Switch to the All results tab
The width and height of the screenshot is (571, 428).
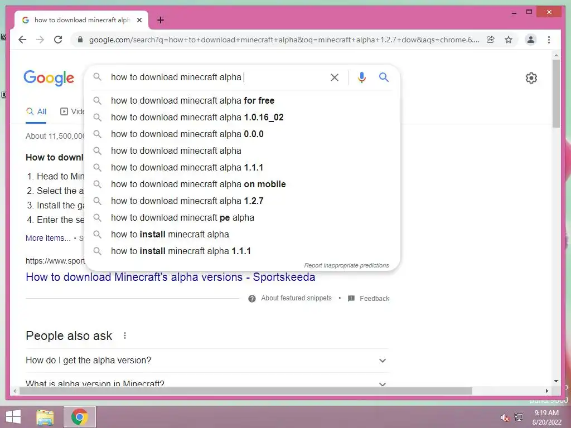coord(36,111)
